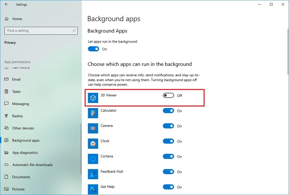This screenshot has width=289, height=195.
Task: Disable Let apps run in the background
Action: [93, 49]
